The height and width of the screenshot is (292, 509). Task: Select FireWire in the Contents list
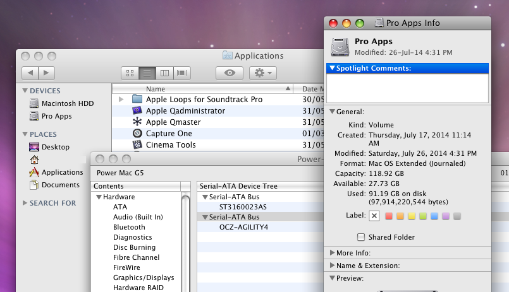pyautogui.click(x=126, y=267)
